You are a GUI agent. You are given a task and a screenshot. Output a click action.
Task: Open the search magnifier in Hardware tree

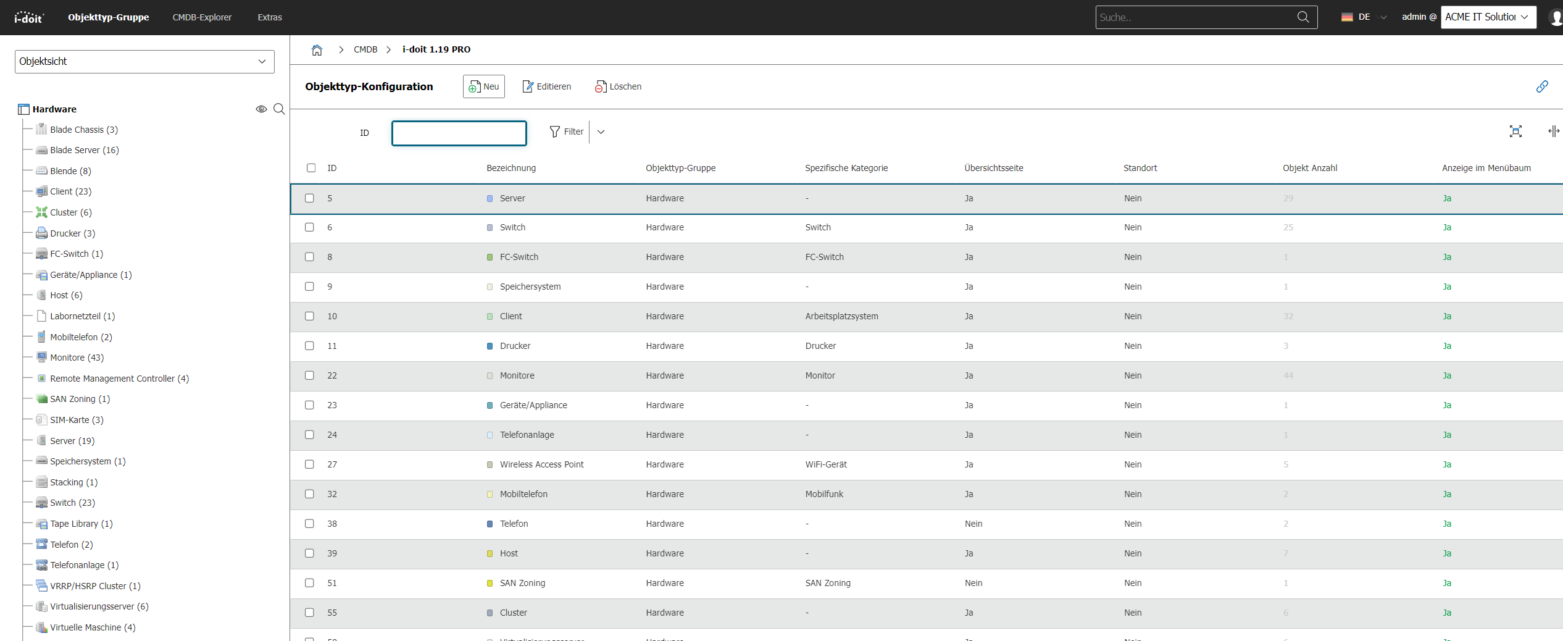[279, 109]
